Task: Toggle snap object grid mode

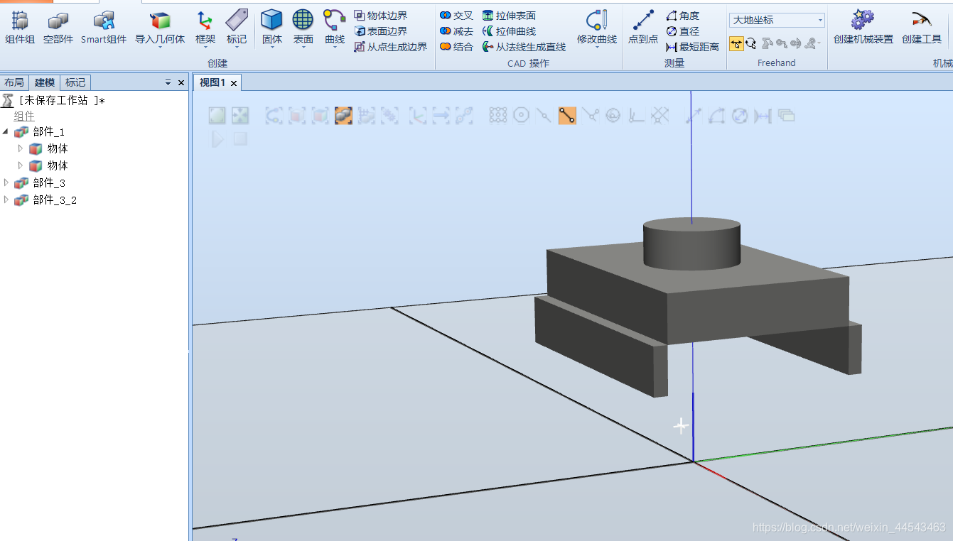Action: (498, 115)
